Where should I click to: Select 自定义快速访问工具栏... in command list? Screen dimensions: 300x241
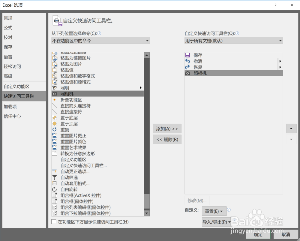pos(97,165)
